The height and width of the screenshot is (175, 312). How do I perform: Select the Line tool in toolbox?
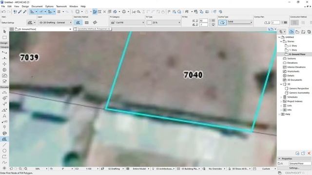(x=4, y=145)
